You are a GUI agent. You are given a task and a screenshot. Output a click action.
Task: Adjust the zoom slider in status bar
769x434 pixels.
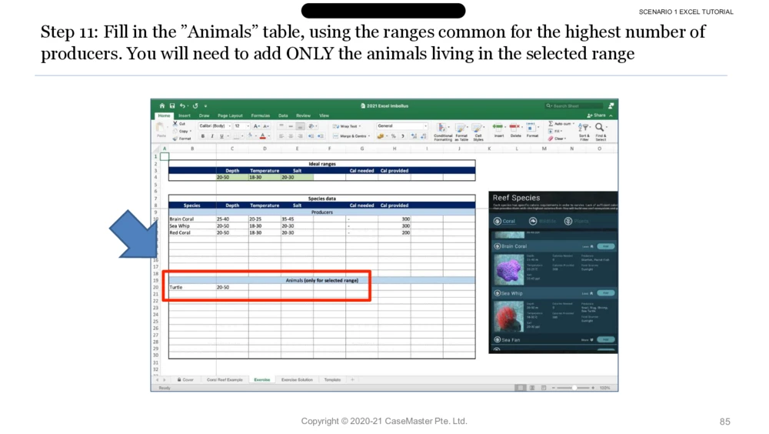click(574, 388)
